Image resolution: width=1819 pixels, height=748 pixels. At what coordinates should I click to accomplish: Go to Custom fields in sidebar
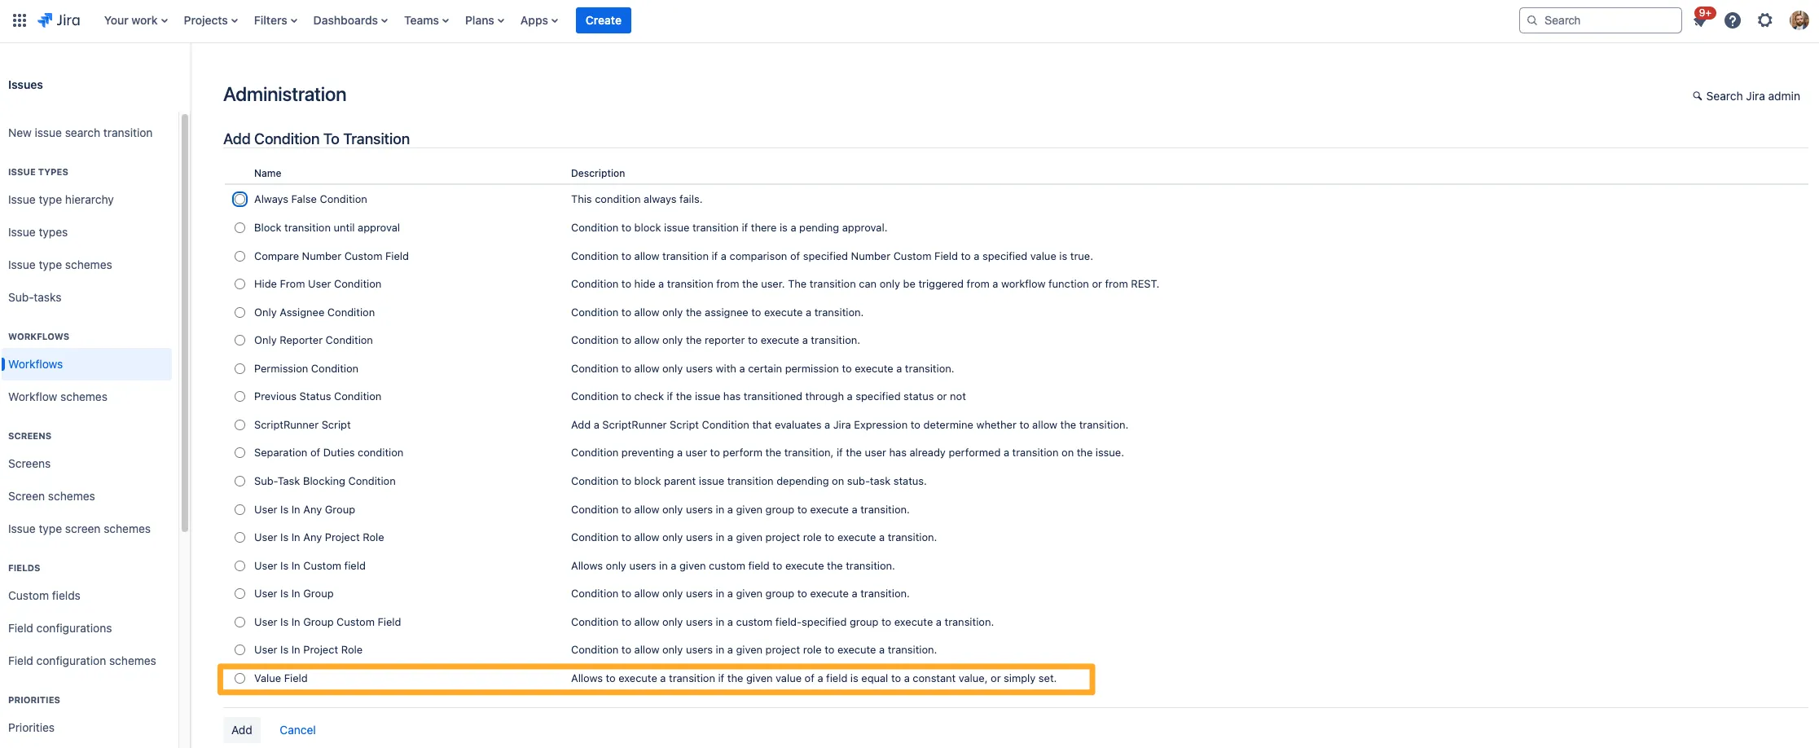click(44, 596)
